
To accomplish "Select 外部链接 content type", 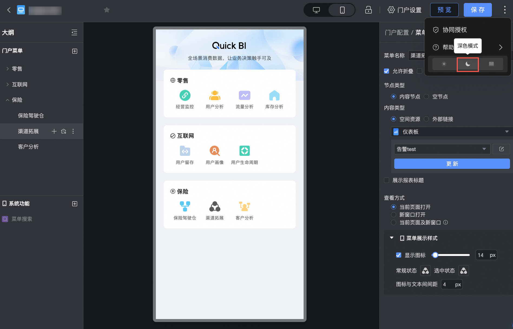I will coord(426,119).
